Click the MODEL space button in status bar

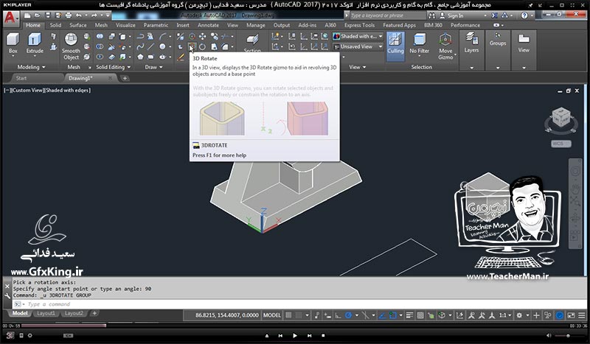click(x=271, y=315)
